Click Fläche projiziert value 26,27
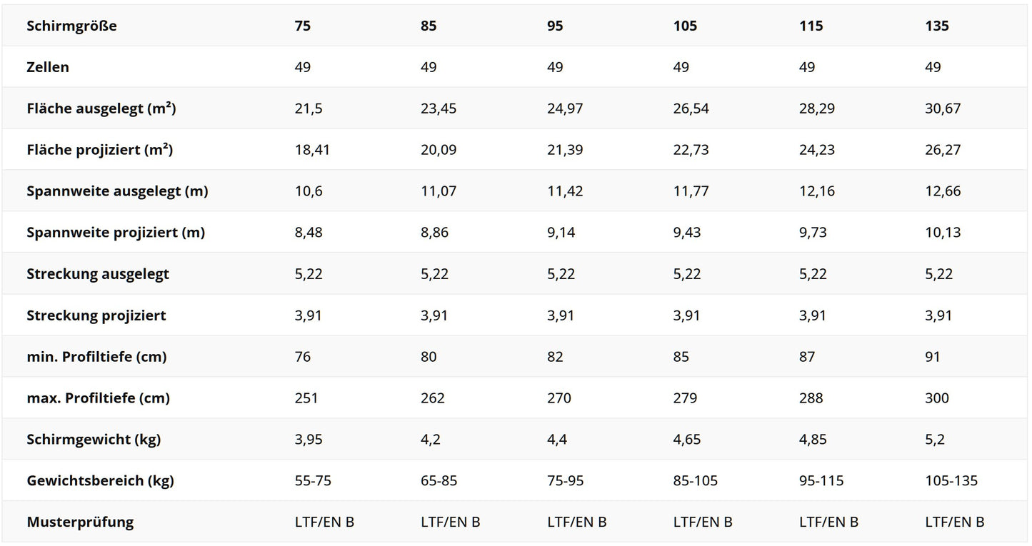The image size is (1032, 546). pyautogui.click(x=943, y=151)
